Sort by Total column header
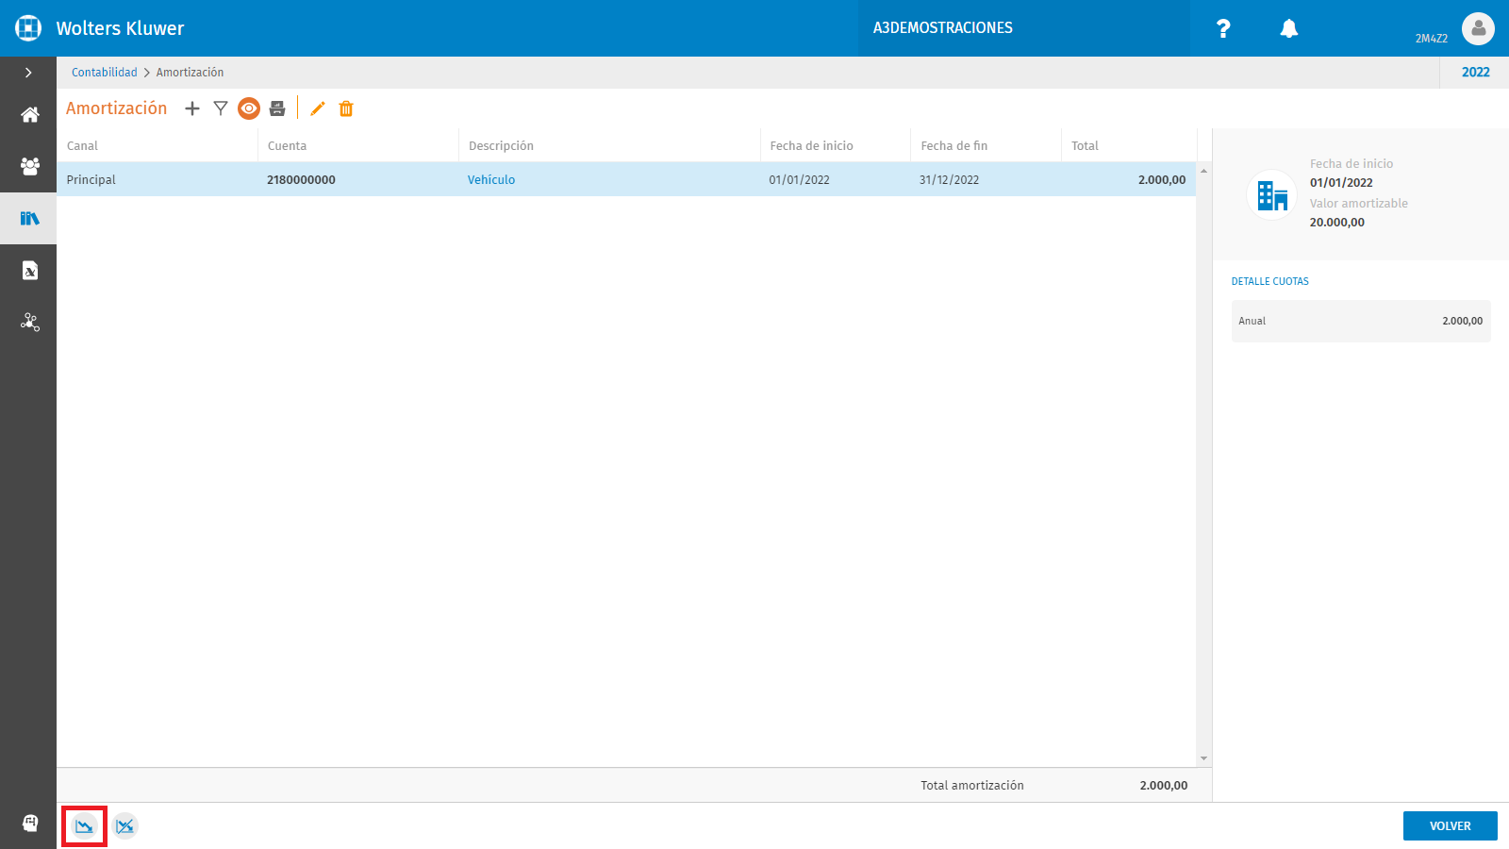This screenshot has height=849, width=1509. tap(1085, 146)
